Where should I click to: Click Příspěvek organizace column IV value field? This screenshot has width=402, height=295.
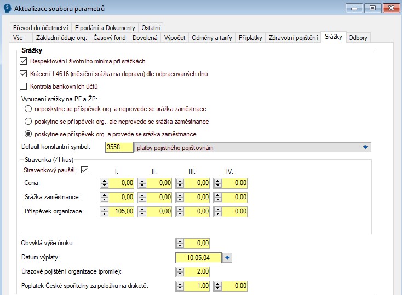[x=234, y=211]
